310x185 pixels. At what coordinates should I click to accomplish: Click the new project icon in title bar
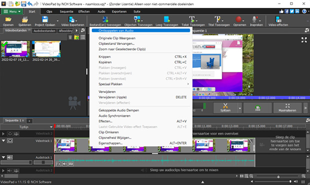[x=11, y=4]
